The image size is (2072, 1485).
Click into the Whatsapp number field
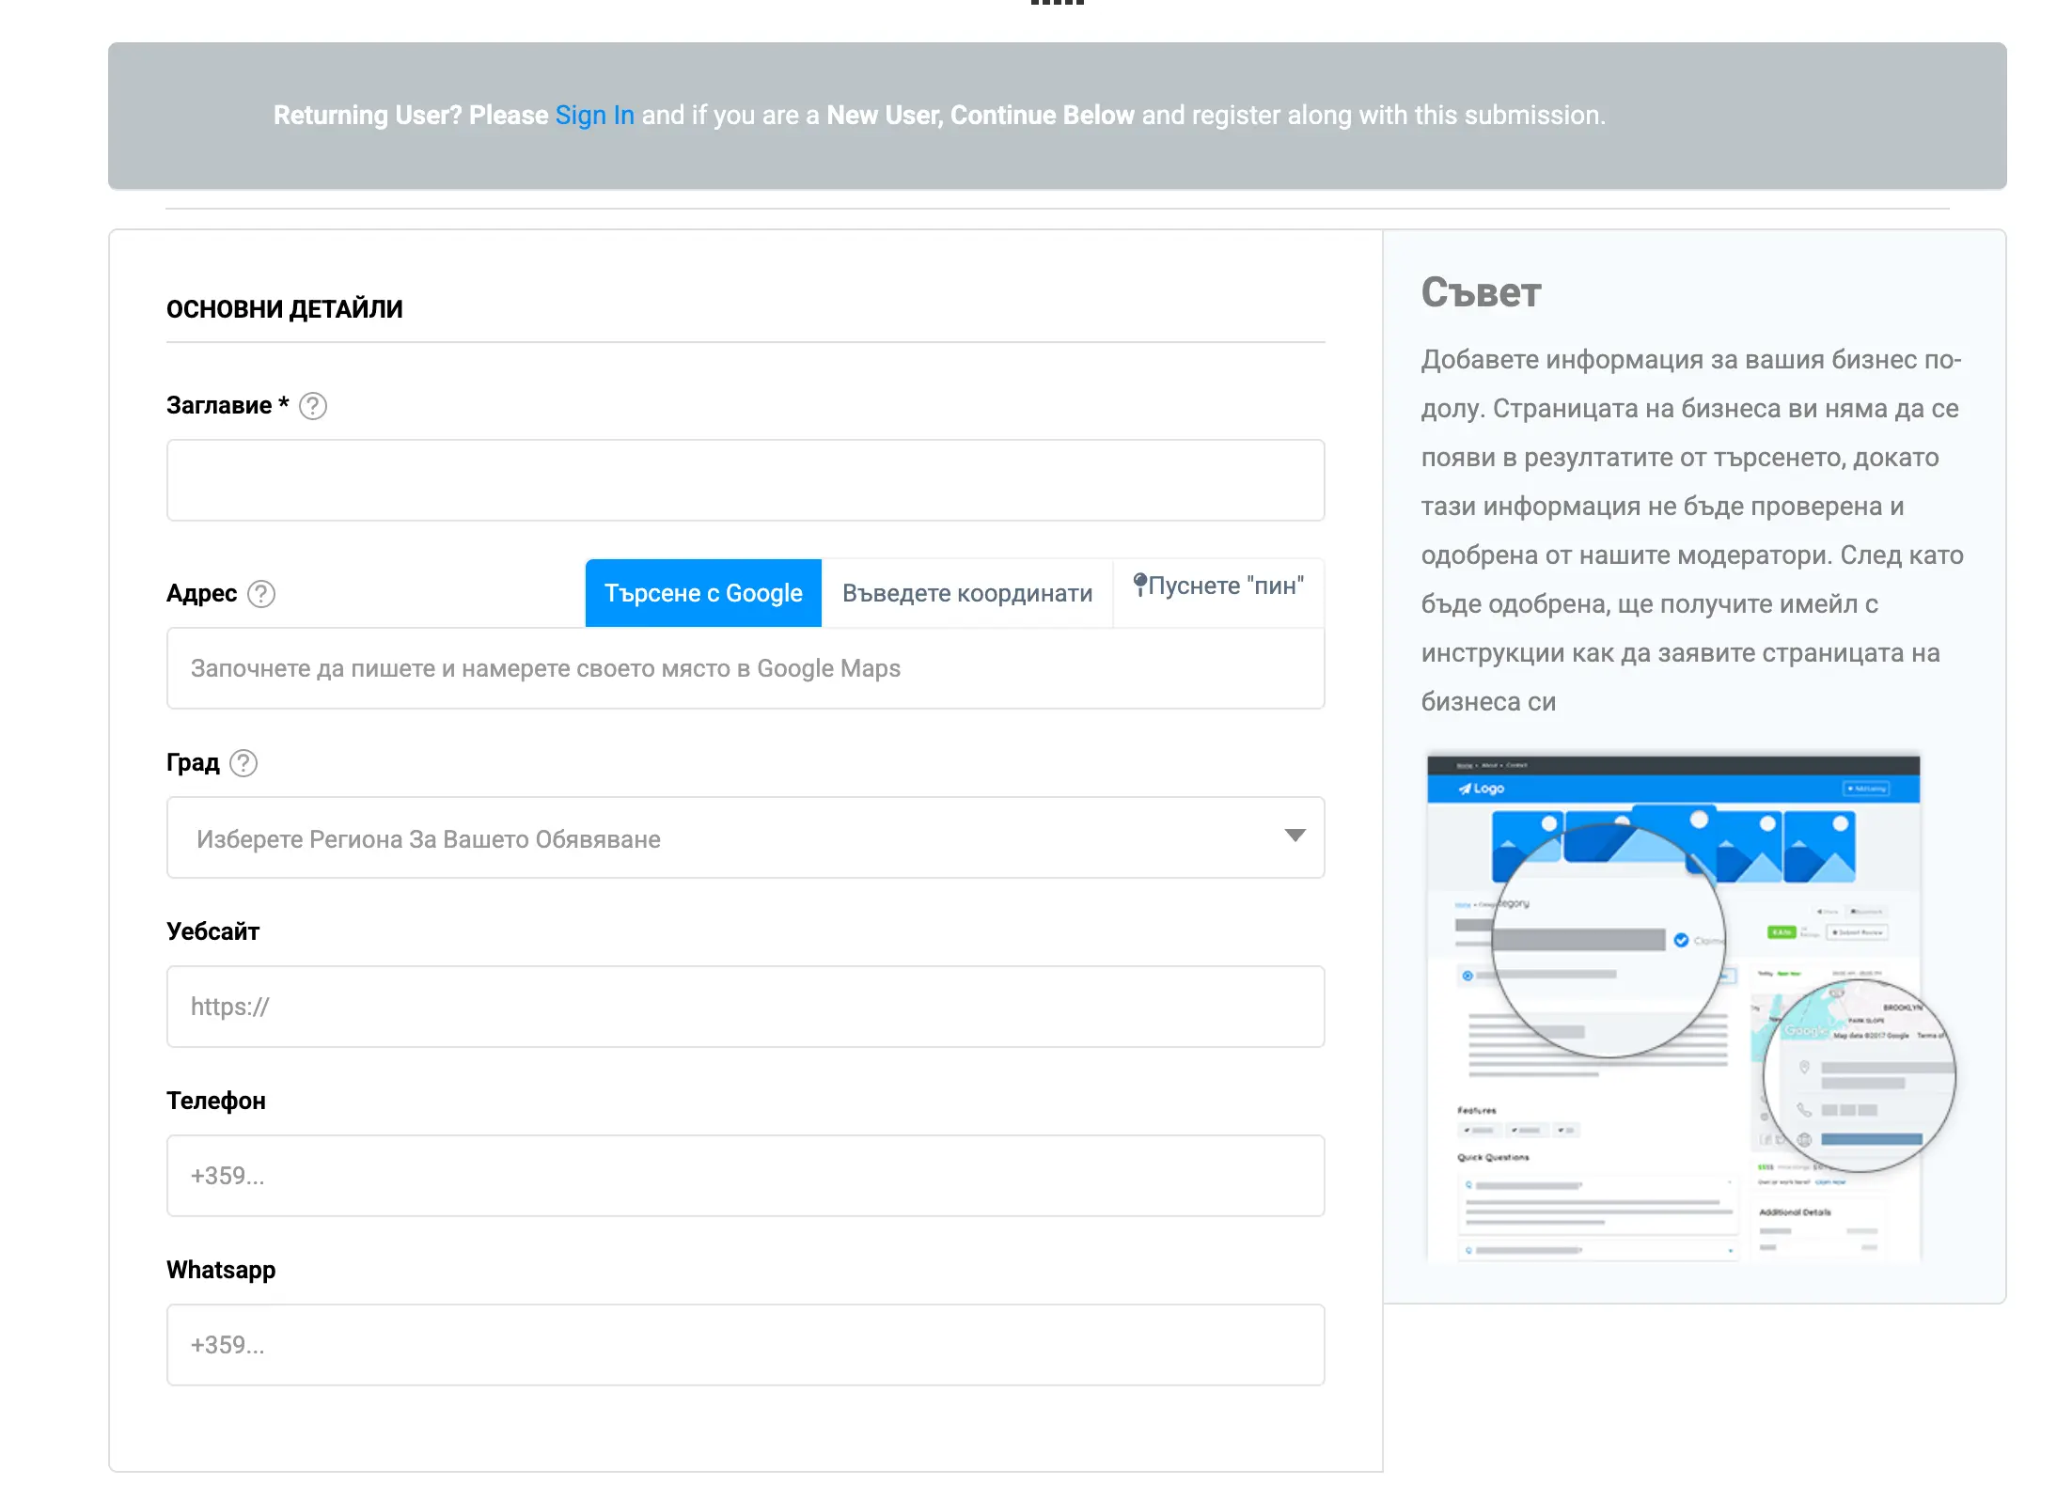pos(745,1345)
